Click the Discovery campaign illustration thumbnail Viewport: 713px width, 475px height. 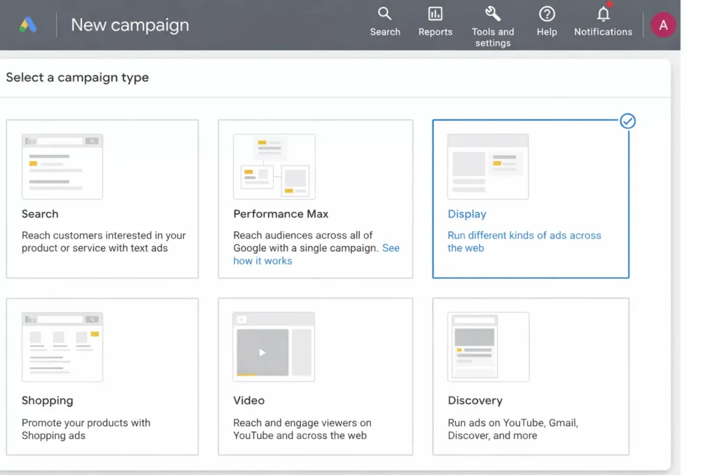coord(487,346)
